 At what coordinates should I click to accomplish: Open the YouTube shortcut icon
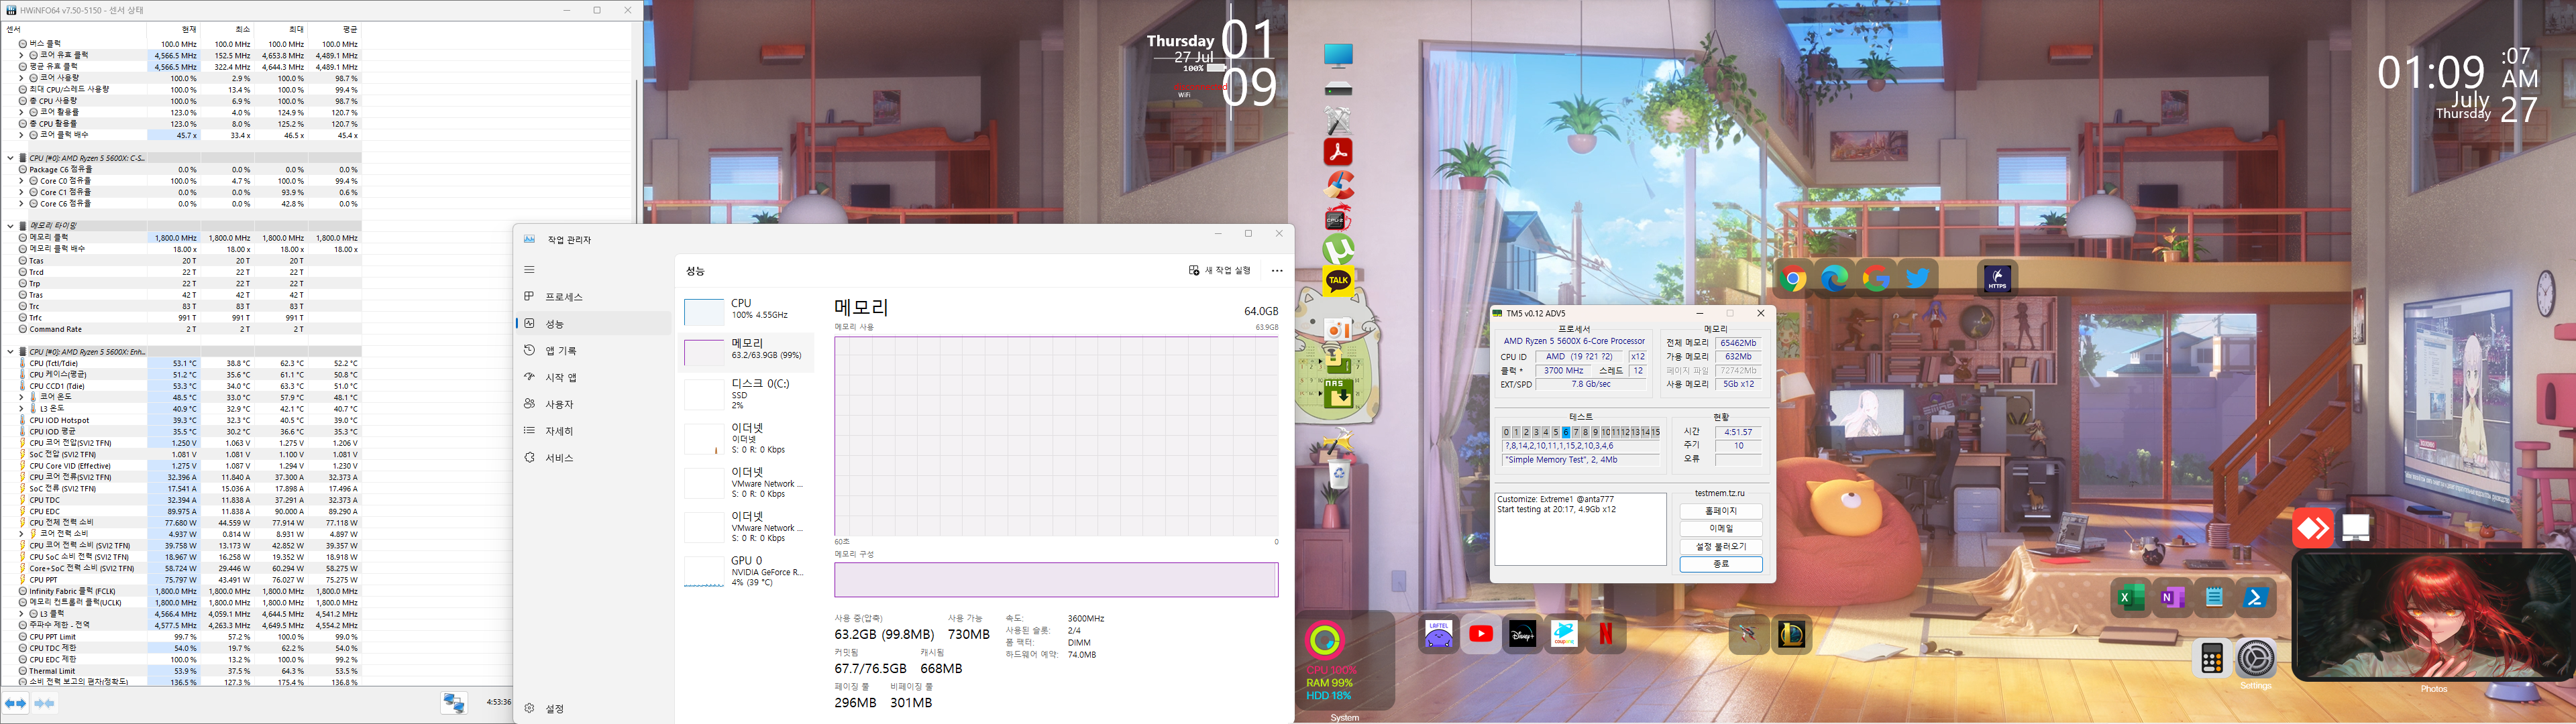tap(1481, 634)
